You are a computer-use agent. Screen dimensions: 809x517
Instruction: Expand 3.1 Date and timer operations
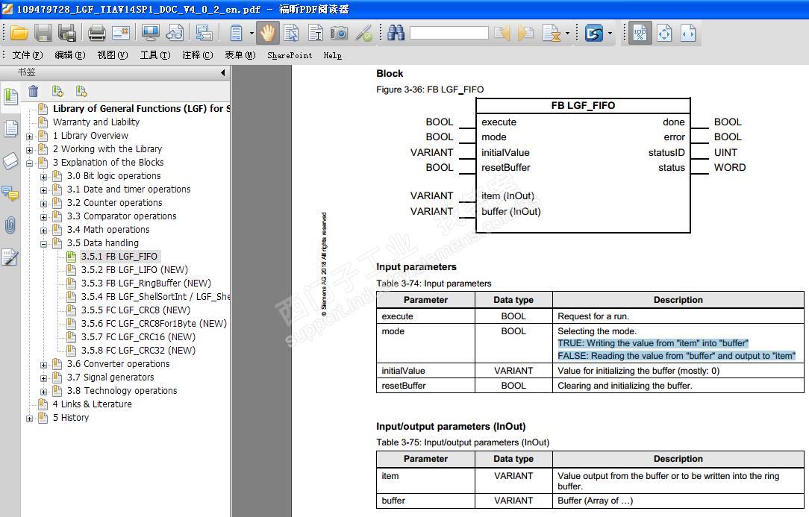tap(43, 190)
